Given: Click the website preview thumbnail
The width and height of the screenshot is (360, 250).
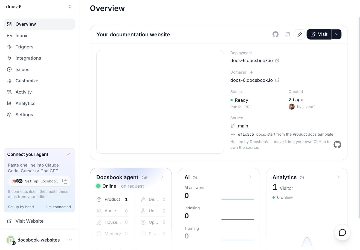Looking at the screenshot, I should [160, 102].
